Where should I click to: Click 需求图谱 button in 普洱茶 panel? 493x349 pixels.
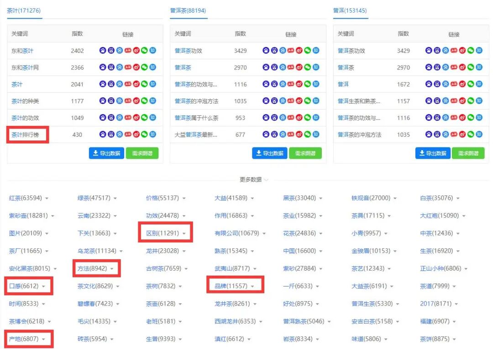pyautogui.click(x=305, y=153)
